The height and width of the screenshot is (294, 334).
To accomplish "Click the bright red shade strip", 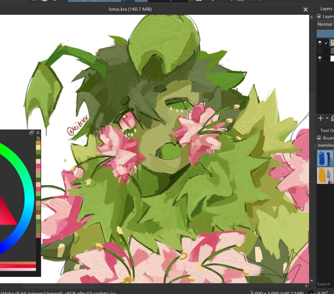I will [x=18, y=266].
